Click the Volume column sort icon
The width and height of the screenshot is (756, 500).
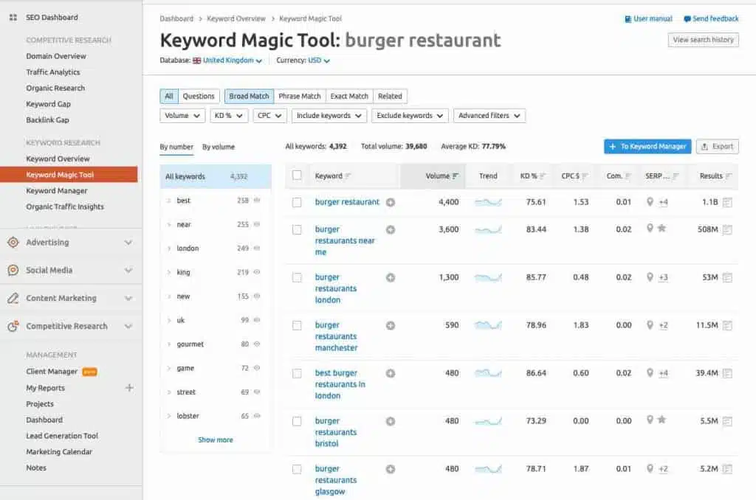(x=456, y=176)
